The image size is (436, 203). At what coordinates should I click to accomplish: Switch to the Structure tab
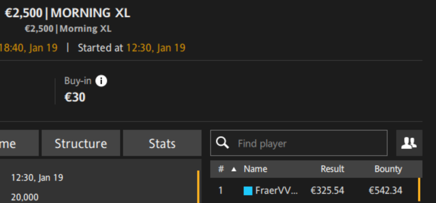[x=81, y=143]
